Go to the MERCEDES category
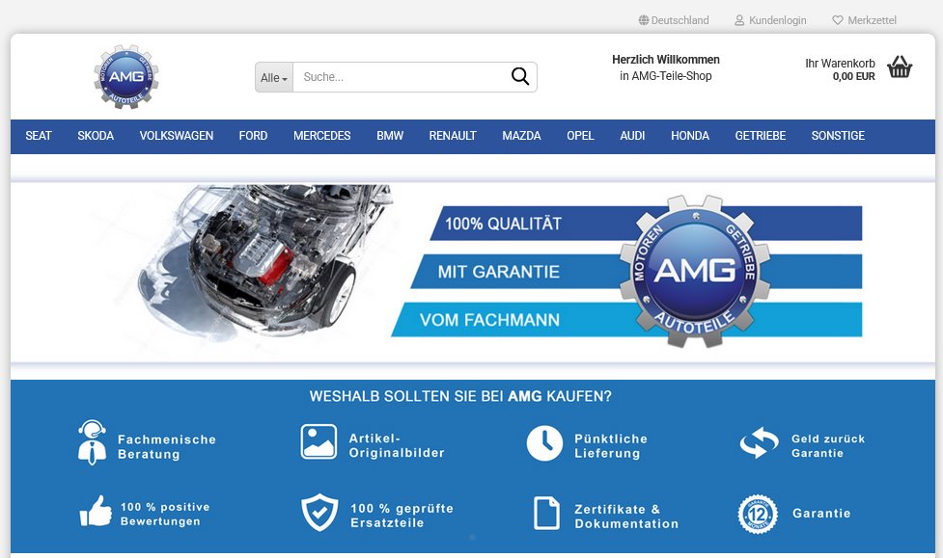Image resolution: width=943 pixels, height=558 pixels. 322,136
